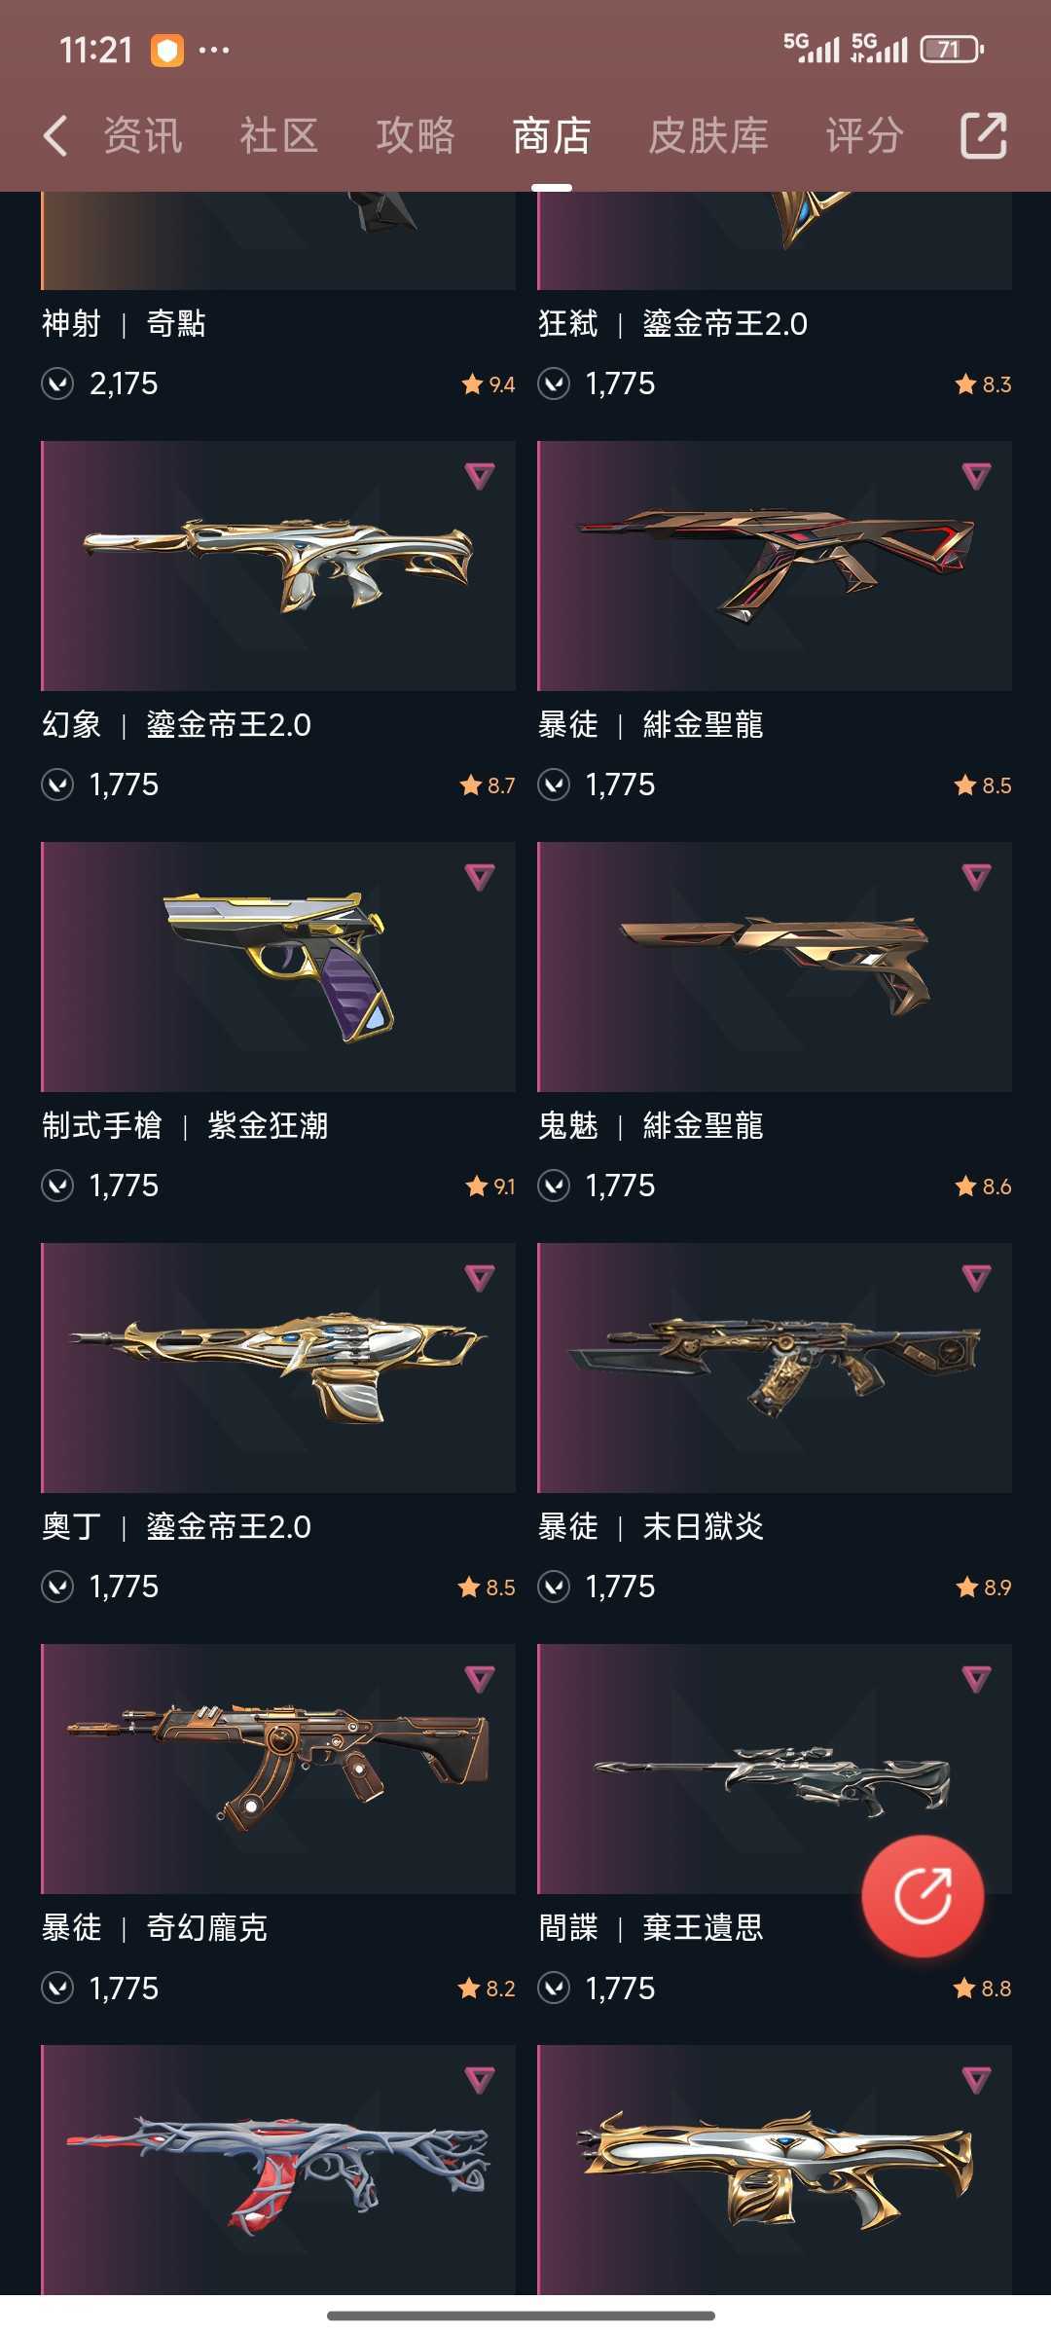
Task: Tap the 狂弑 | 鎏金帝王2.0 title
Action: click(x=672, y=324)
